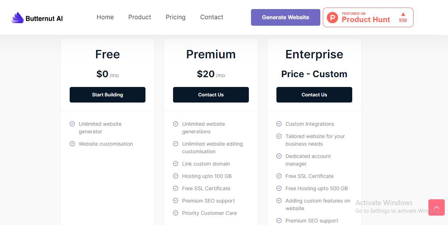Select the Pricing menu item
The width and height of the screenshot is (448, 225).
(x=175, y=17)
